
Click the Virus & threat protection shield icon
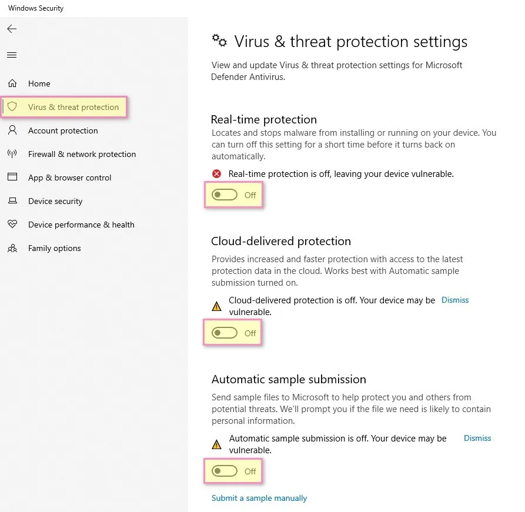[x=12, y=107]
